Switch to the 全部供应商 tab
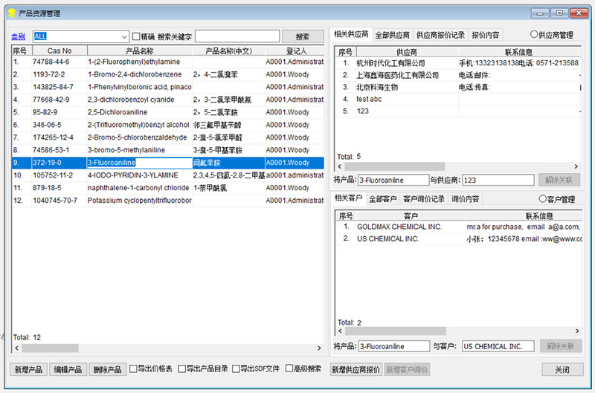 392,35
